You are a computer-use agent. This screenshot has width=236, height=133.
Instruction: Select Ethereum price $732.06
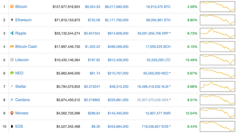94,20
